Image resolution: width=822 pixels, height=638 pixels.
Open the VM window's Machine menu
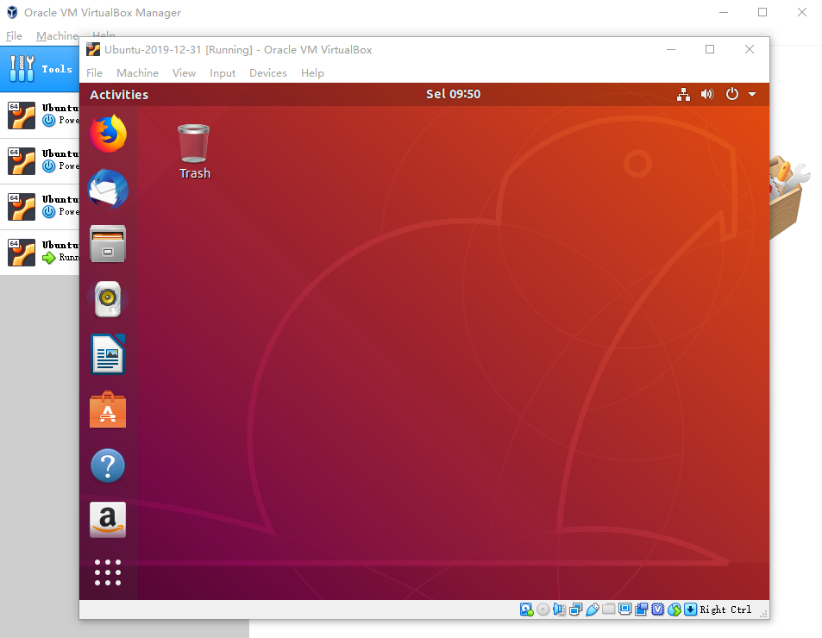(x=137, y=72)
